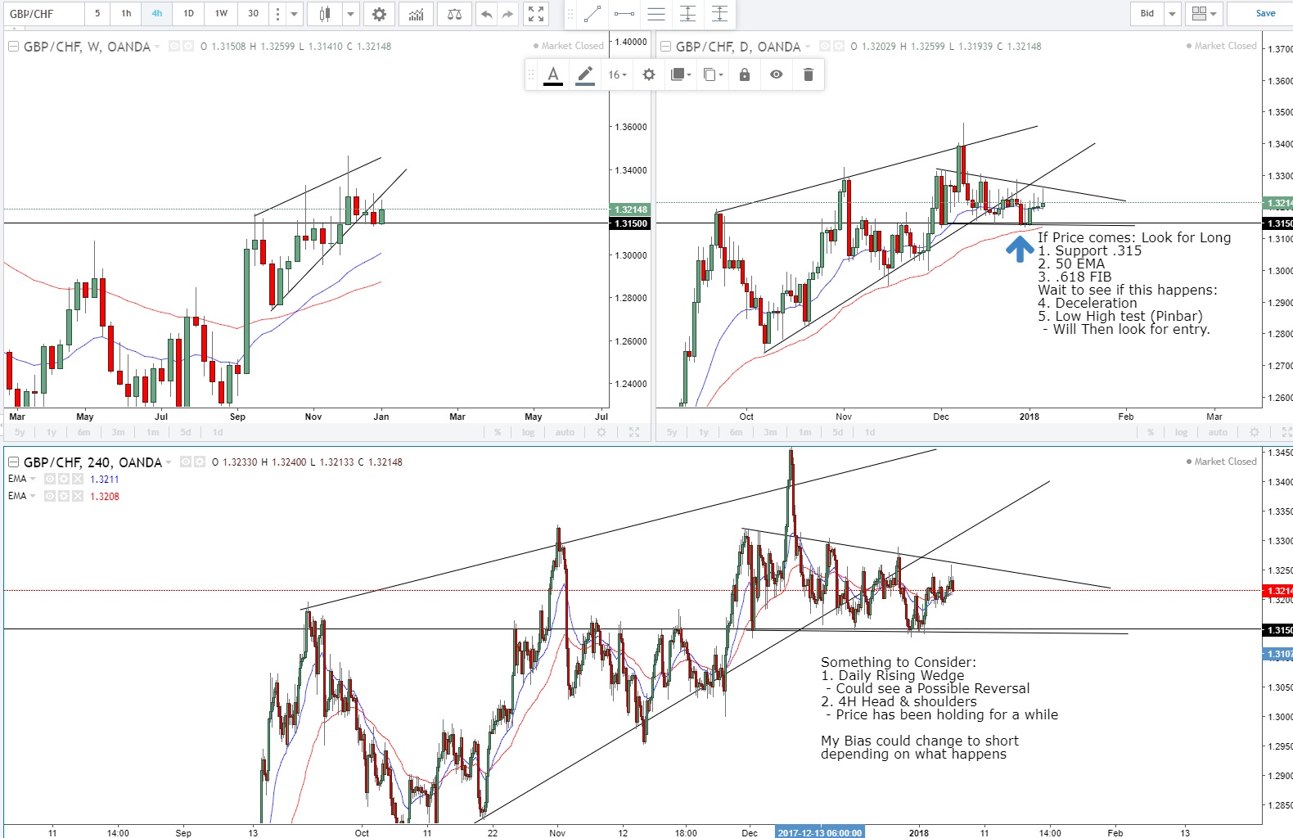Expand the chart type dropdown arrow
The image size is (1293, 838).
tap(350, 14)
